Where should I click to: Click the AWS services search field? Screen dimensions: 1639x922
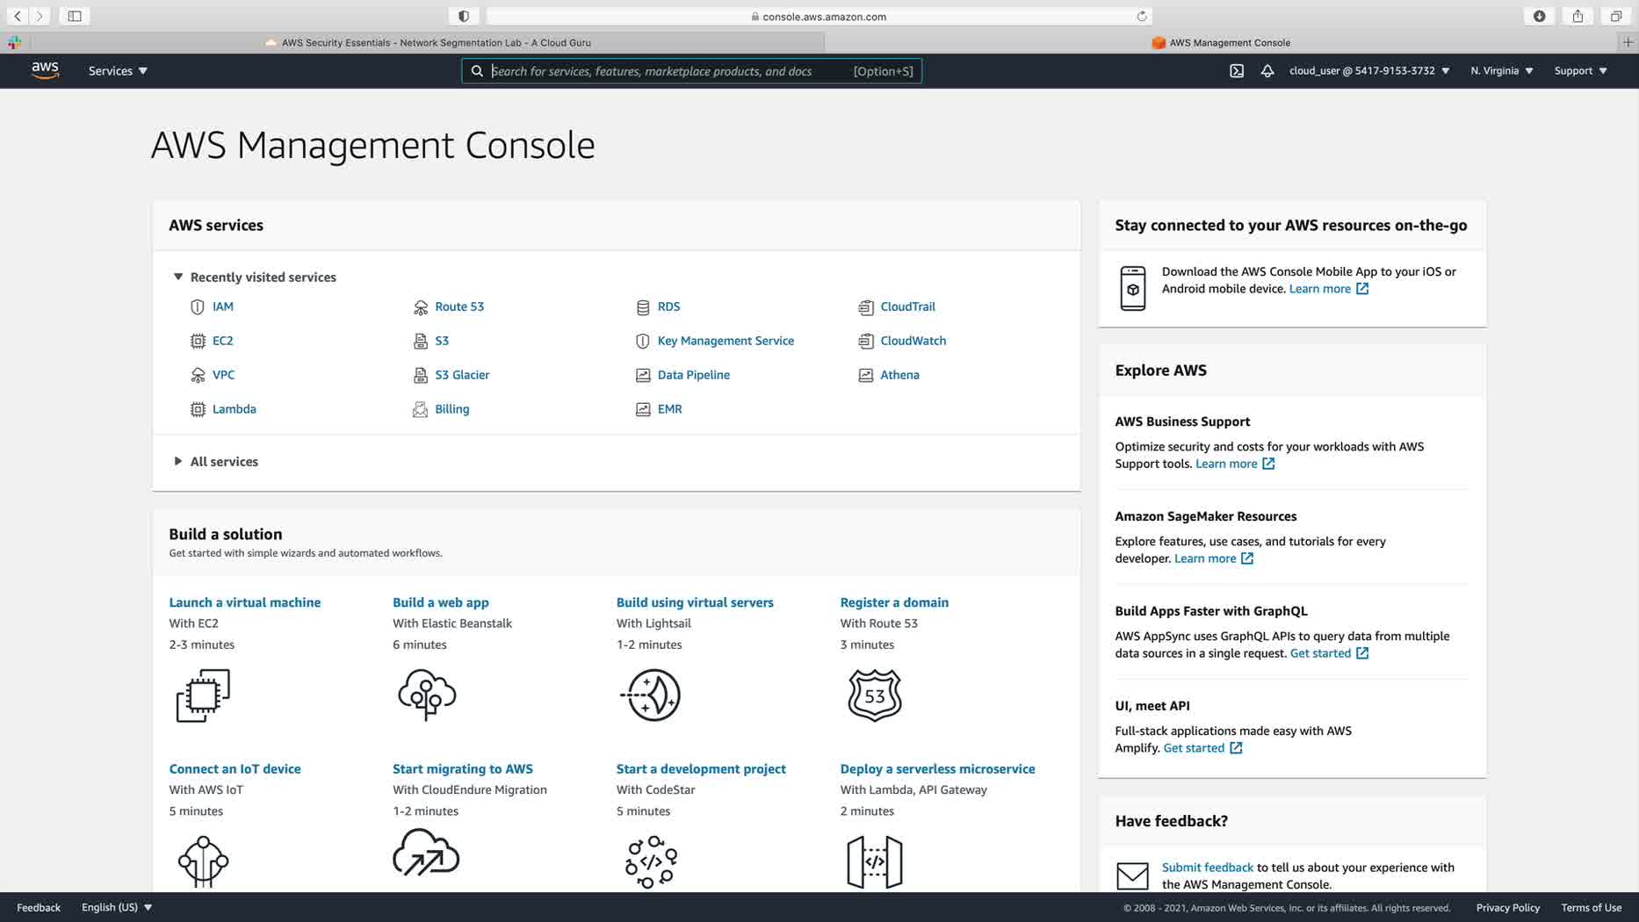pyautogui.click(x=692, y=71)
